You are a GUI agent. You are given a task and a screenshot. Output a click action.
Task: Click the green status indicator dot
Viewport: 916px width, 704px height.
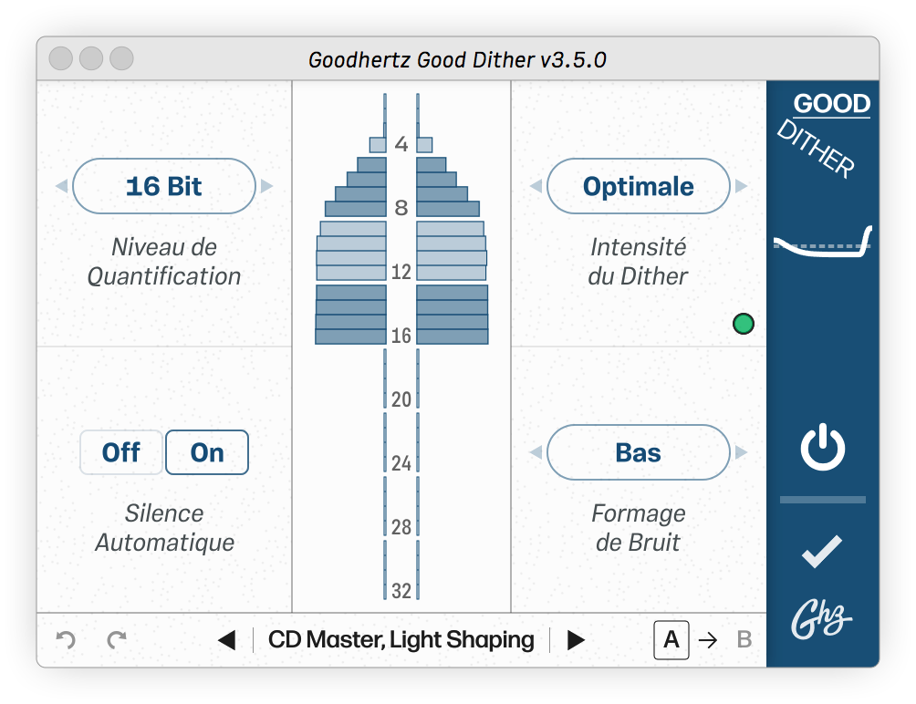[743, 324]
